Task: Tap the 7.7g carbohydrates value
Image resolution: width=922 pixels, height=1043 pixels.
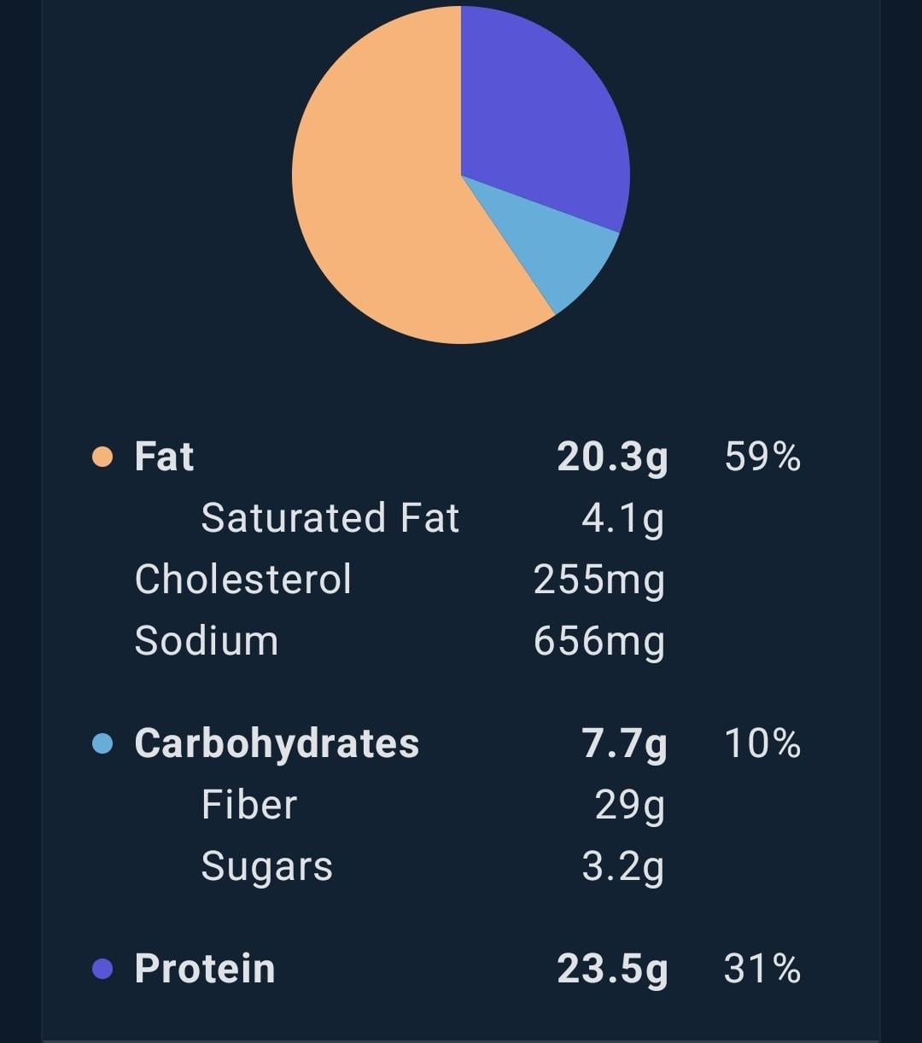Action: tap(624, 744)
